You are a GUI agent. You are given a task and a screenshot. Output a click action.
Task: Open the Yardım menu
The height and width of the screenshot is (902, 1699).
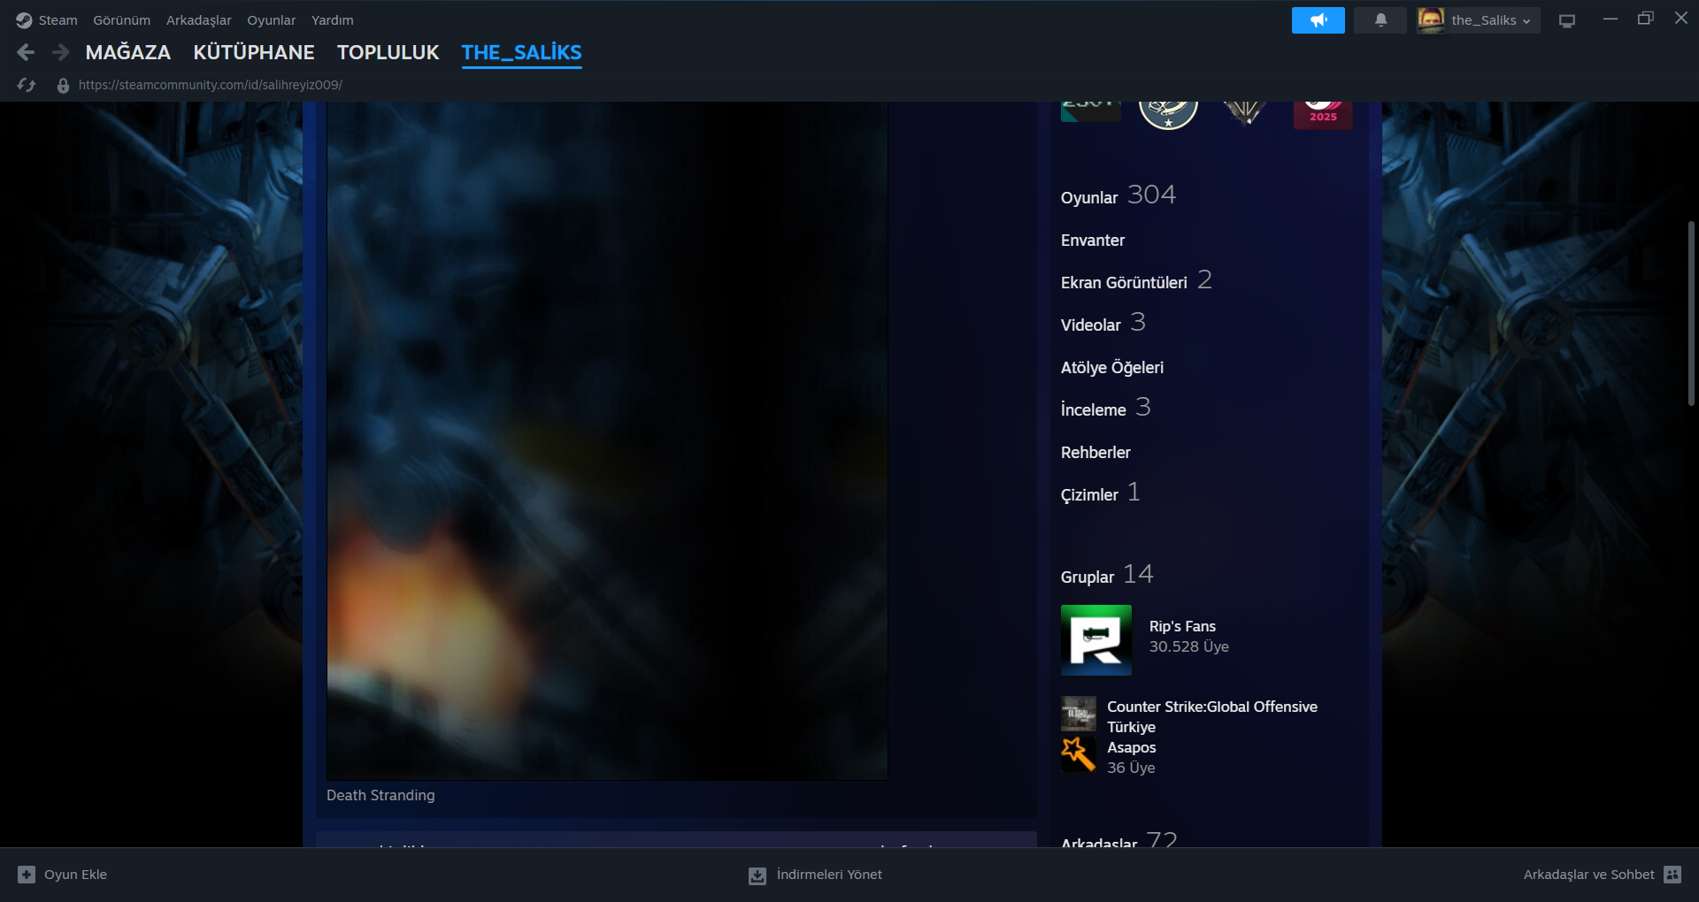[x=333, y=20]
